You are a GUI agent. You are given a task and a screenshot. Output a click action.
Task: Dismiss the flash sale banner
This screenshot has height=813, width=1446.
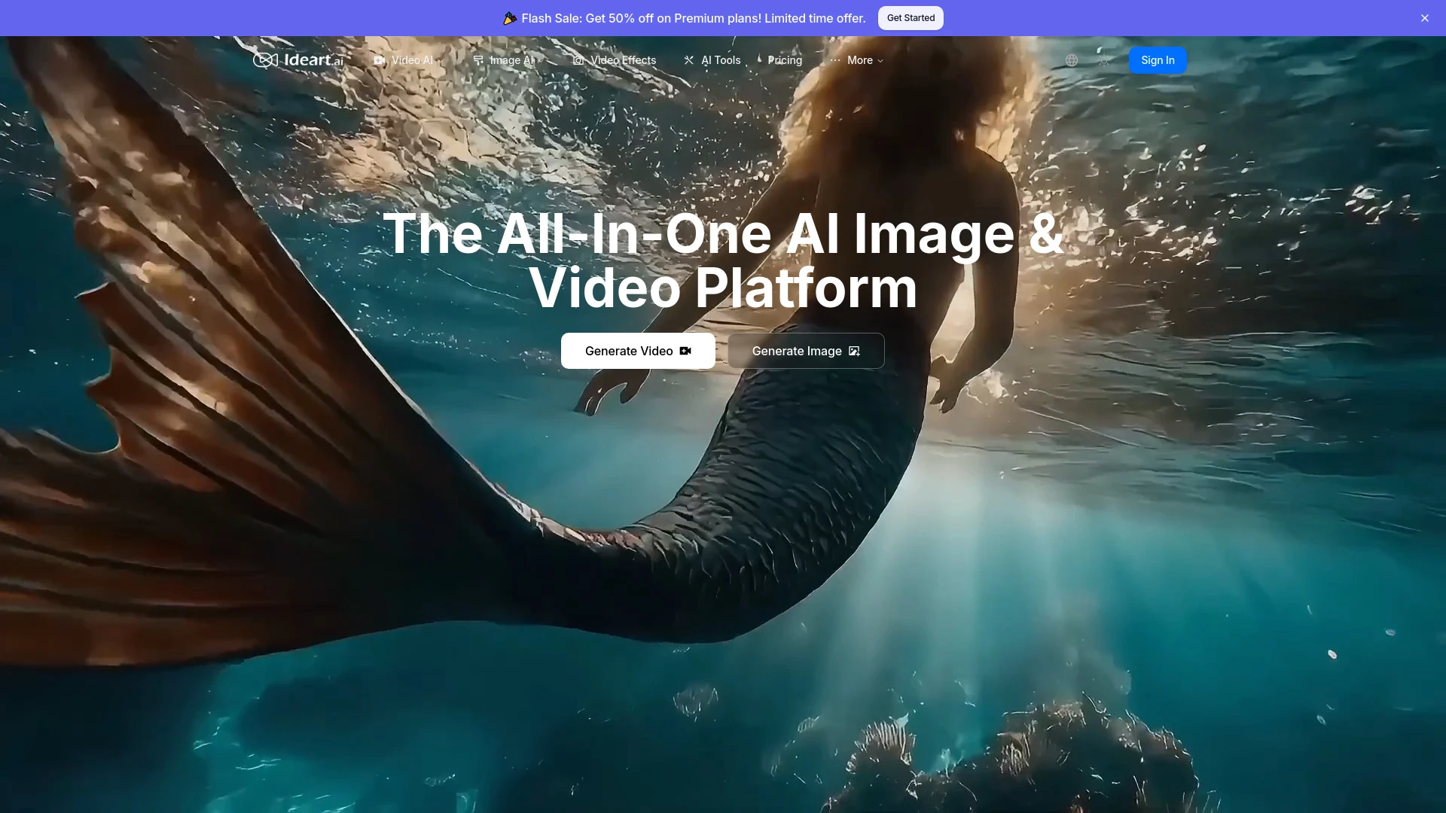pyautogui.click(x=1425, y=18)
